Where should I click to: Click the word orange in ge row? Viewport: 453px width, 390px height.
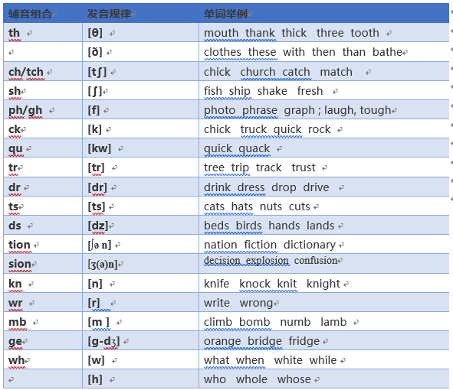222,341
